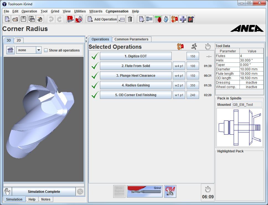Click wheel w4 p1 for Flute From Solid
Screen dimensions: 268x205
179,66
